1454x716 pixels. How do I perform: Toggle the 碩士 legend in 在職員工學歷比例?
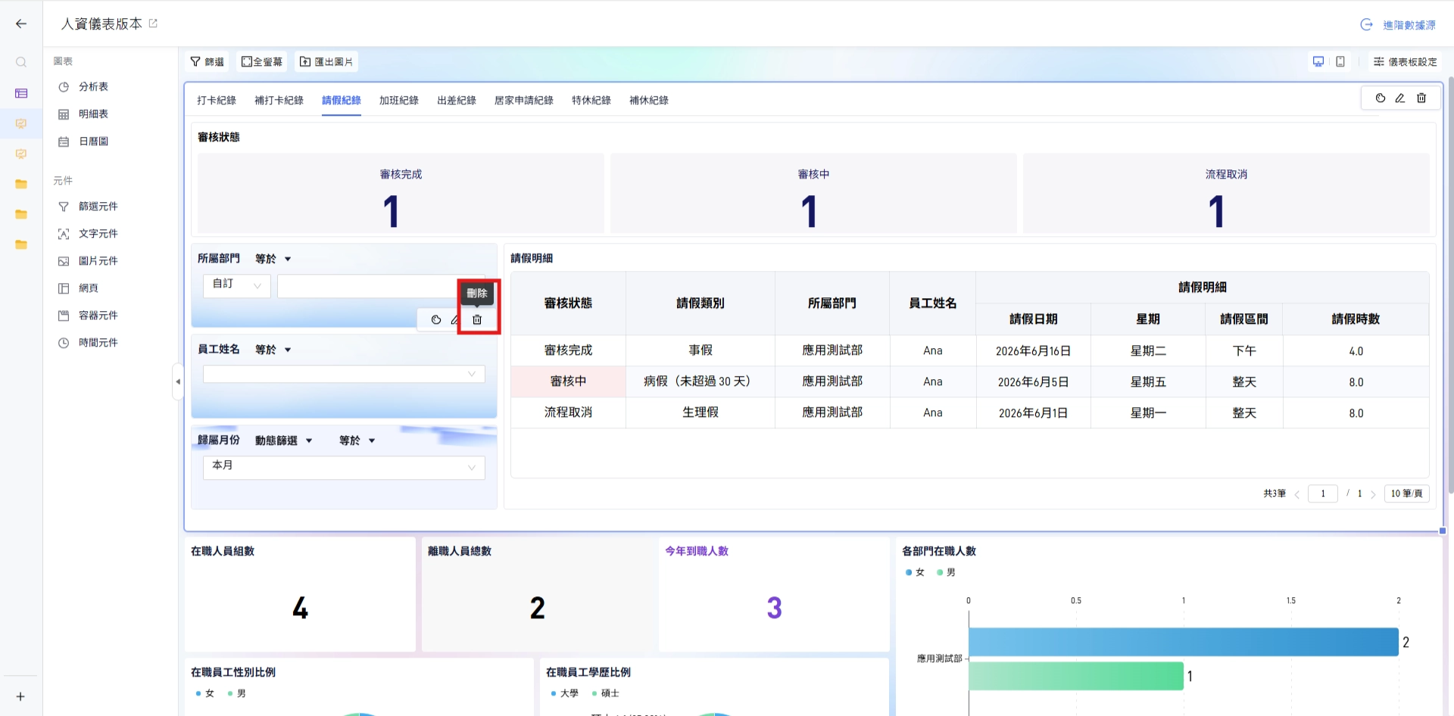(x=606, y=693)
